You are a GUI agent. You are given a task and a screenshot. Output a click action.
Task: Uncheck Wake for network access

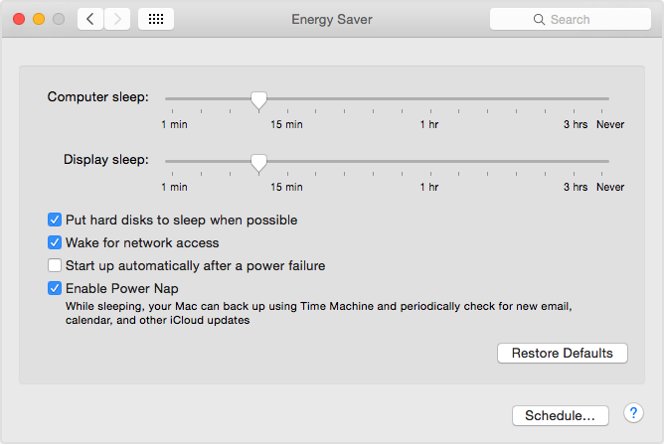(55, 242)
